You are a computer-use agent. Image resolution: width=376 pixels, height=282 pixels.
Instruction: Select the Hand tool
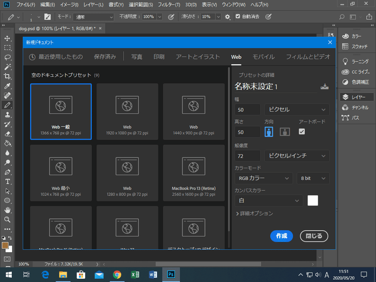tap(7, 210)
